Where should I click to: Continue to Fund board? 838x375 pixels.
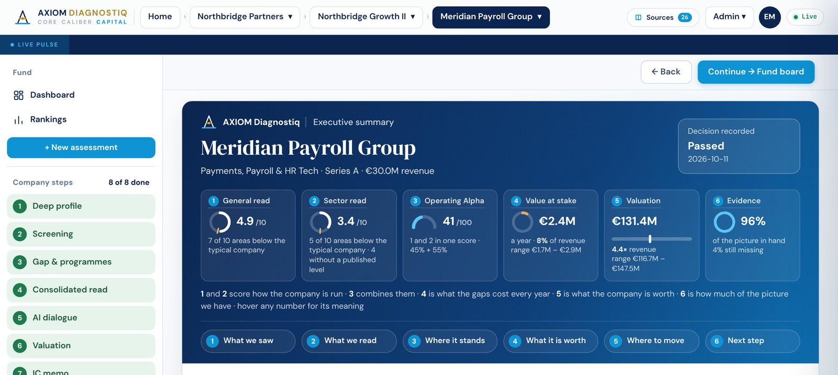[756, 72]
